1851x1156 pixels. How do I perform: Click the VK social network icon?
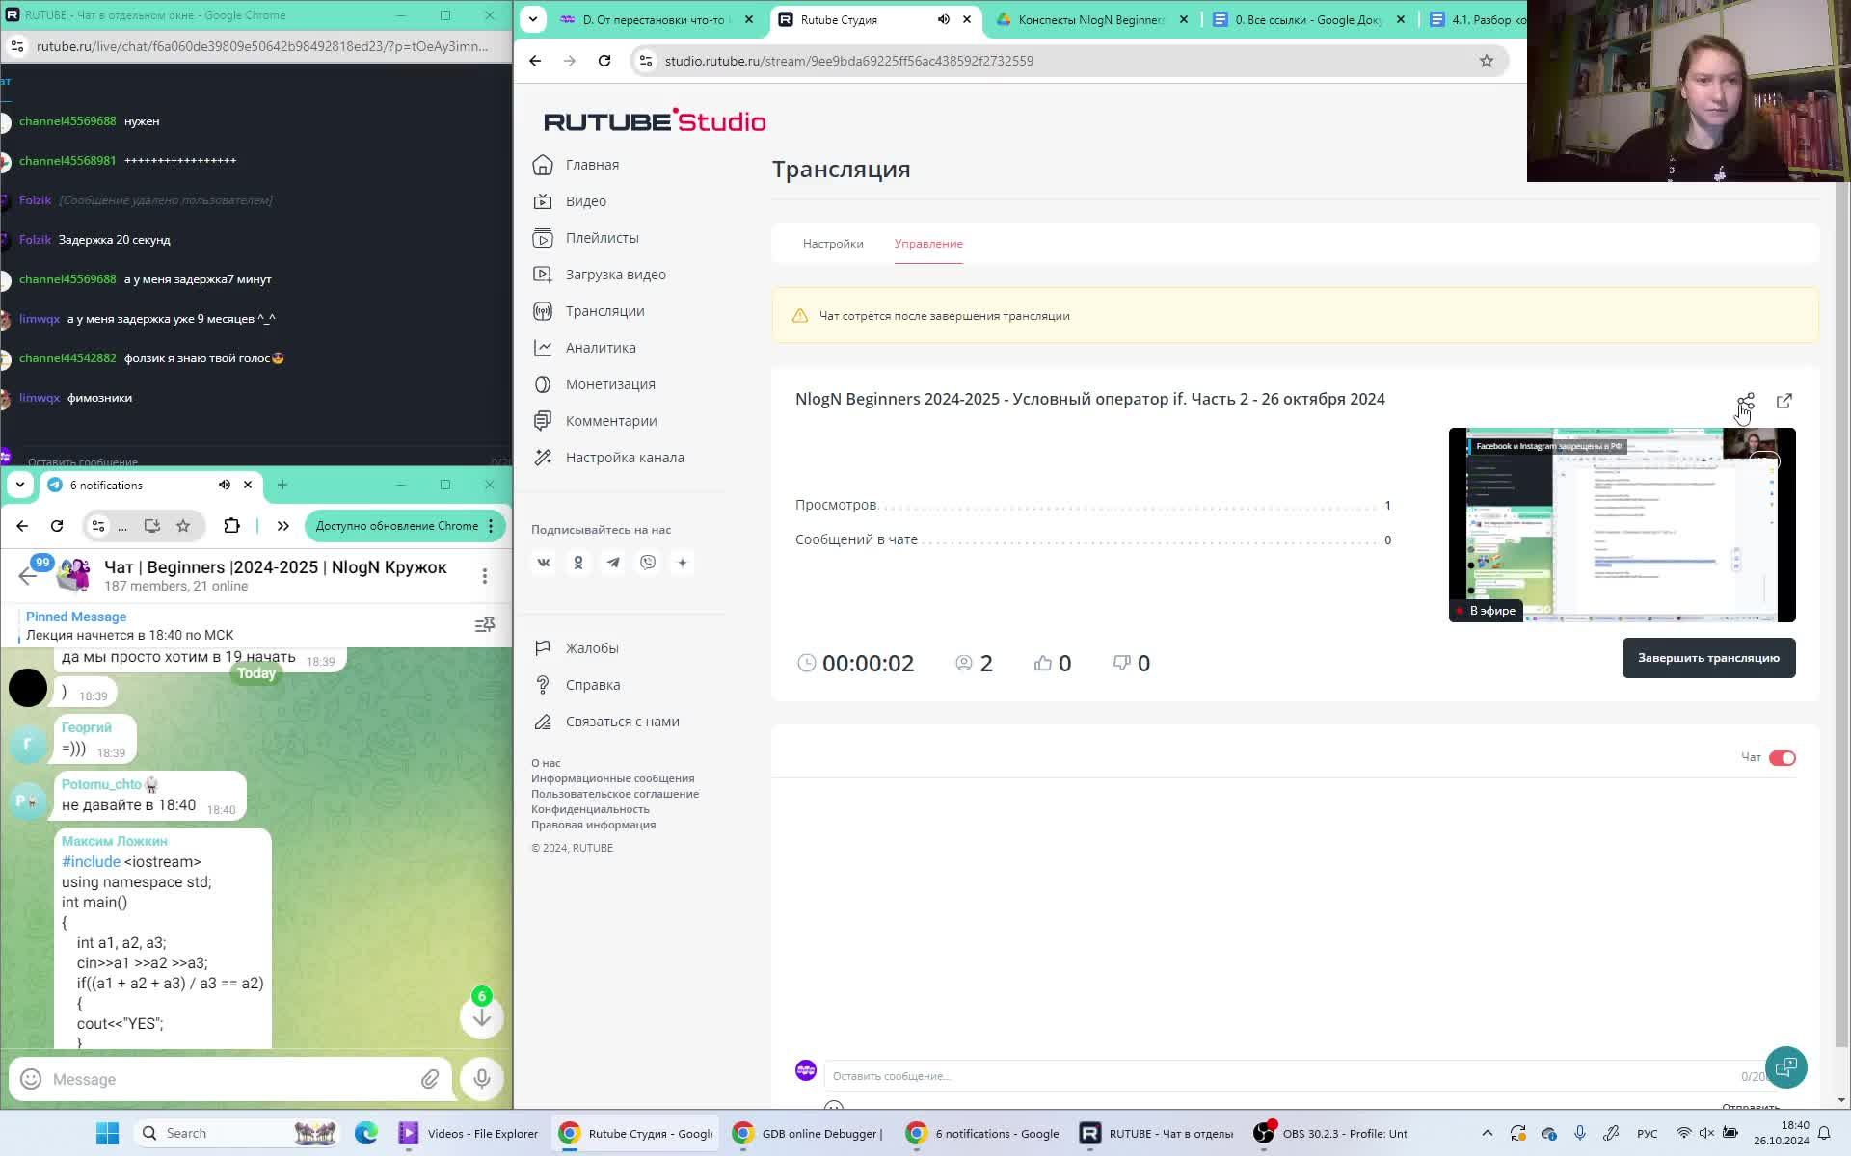(544, 563)
